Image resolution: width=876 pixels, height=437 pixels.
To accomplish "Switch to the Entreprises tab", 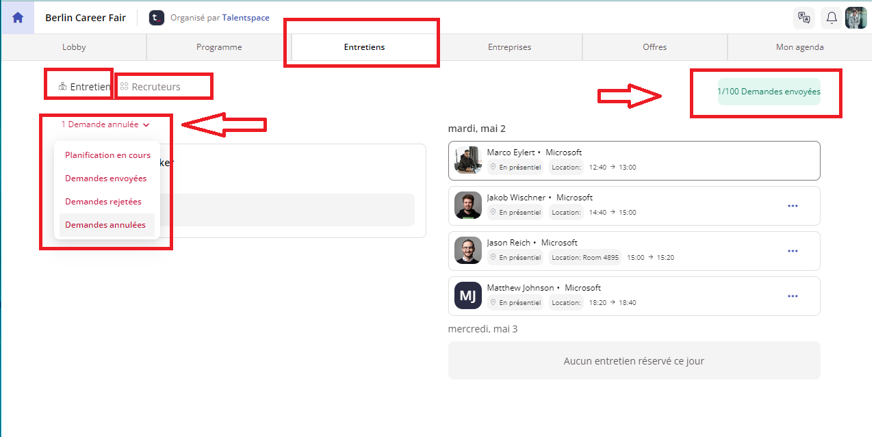I will coord(509,47).
